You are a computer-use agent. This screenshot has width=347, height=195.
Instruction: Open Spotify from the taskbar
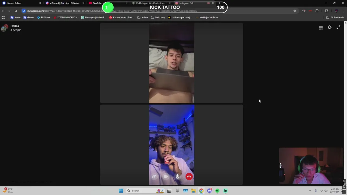(x=217, y=191)
